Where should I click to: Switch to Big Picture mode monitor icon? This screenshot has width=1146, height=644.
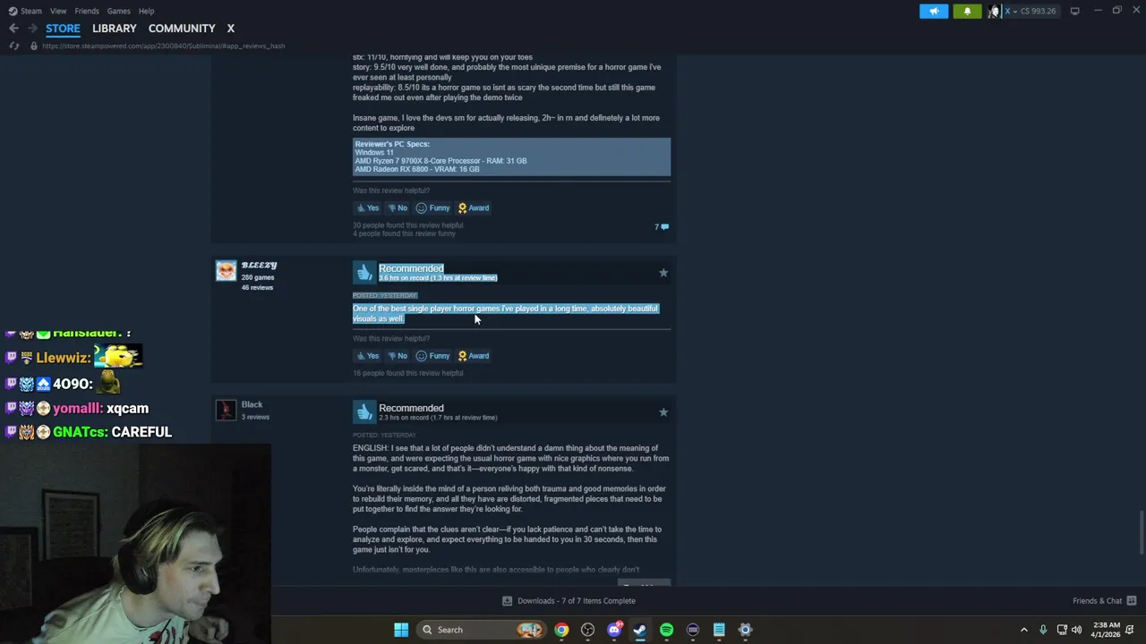pos(1074,11)
